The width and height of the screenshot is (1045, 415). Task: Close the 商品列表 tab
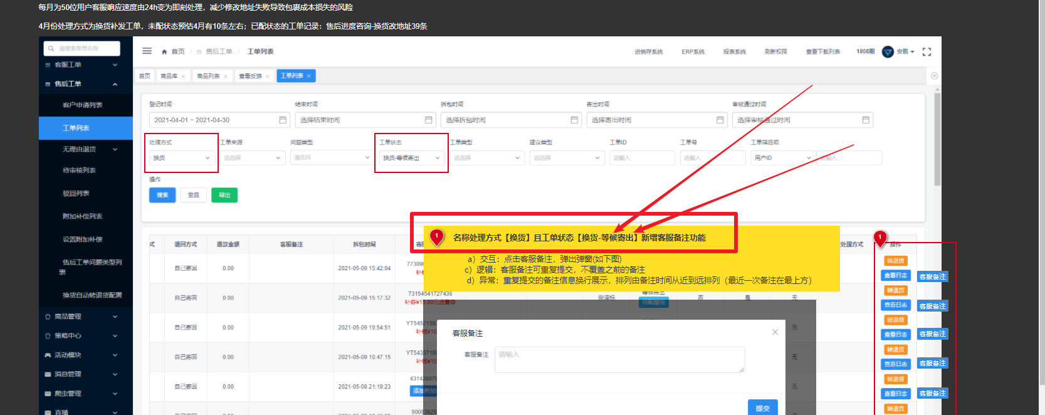coord(226,76)
